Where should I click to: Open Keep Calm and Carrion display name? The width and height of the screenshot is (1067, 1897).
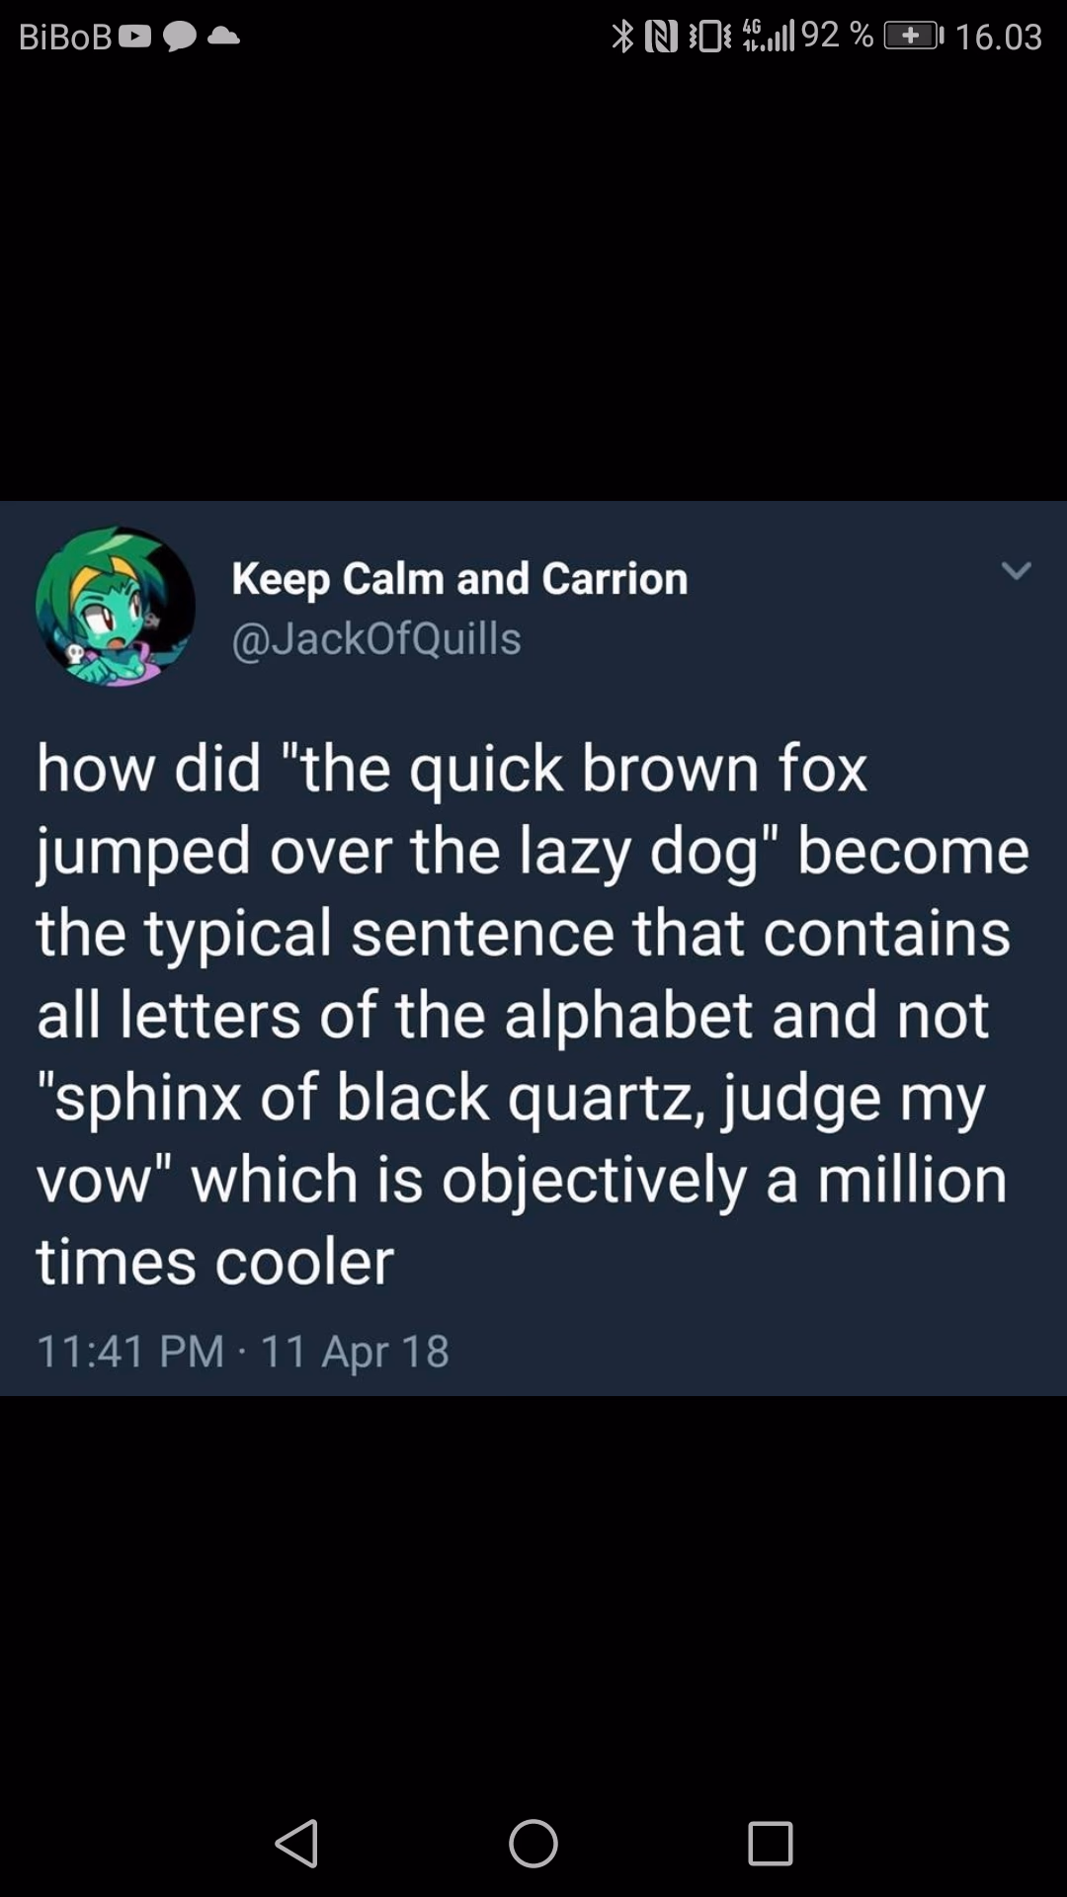459,579
